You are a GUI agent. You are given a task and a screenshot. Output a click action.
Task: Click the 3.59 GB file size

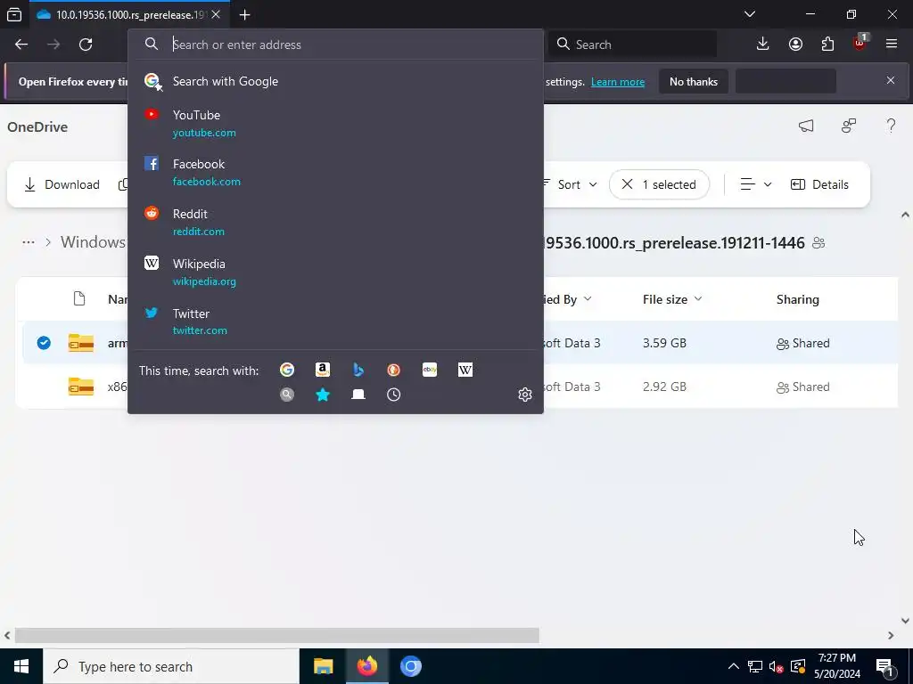pyautogui.click(x=664, y=343)
